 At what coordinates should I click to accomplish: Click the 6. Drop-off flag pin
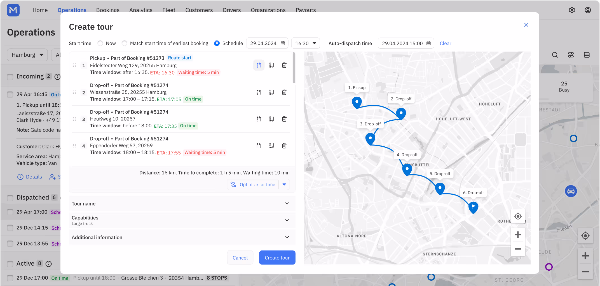pyautogui.click(x=473, y=208)
